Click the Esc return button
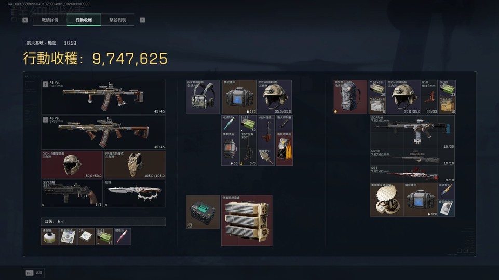This screenshot has width=499, height=280. 34,273
